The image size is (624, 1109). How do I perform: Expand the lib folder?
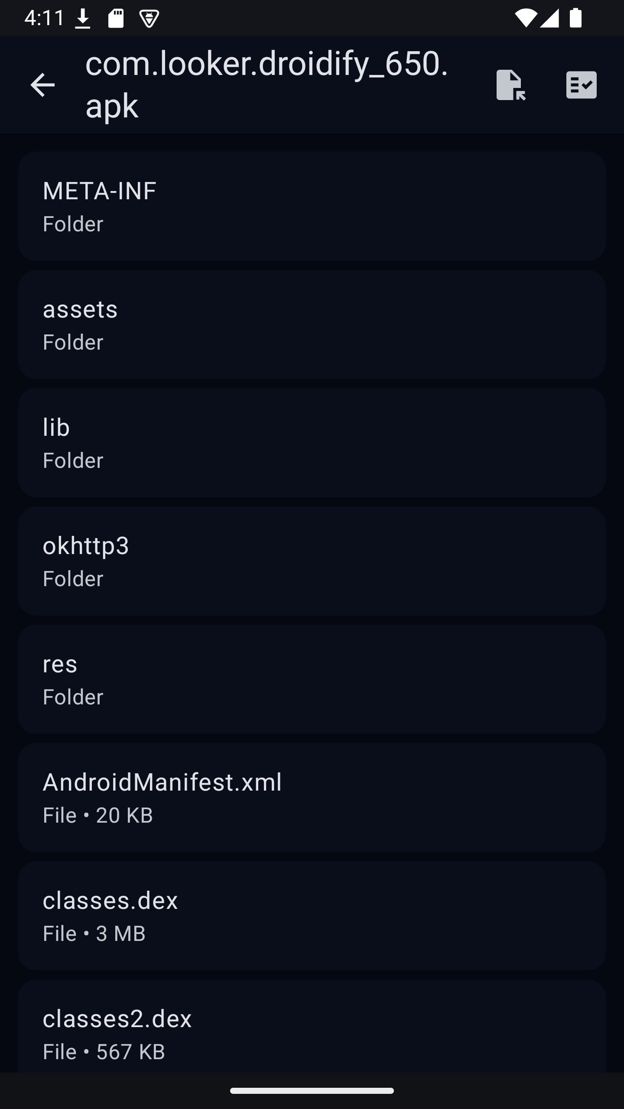click(312, 443)
